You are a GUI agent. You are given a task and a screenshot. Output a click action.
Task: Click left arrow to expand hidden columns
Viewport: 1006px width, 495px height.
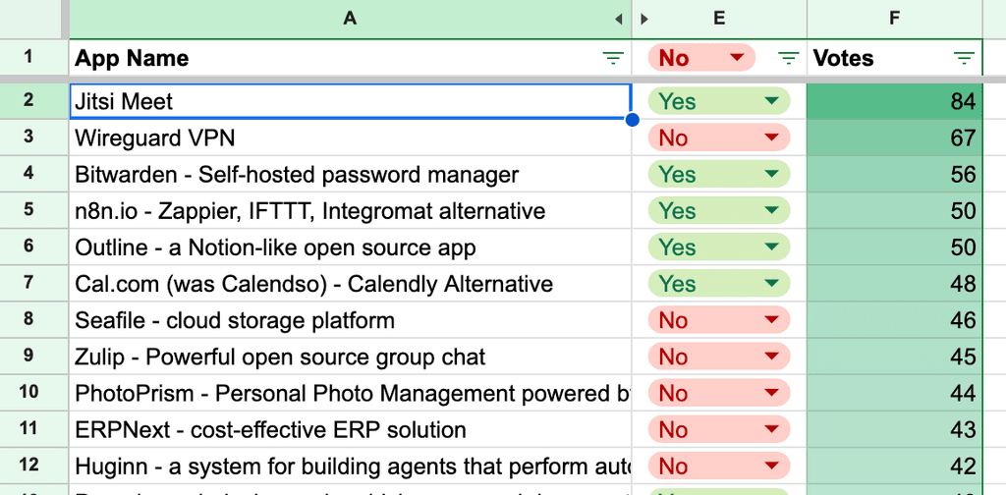(x=619, y=19)
